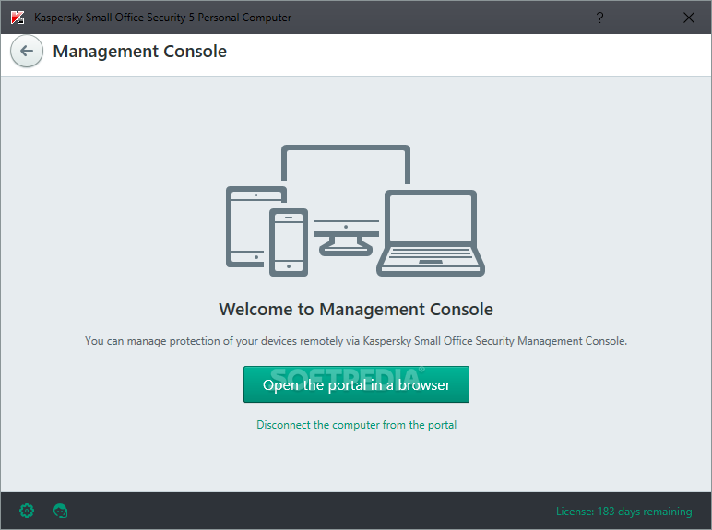Screen dimensions: 712x530
Task: Click the devices illustration graphic
Action: 356,210
